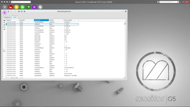Click the vertical scrollbar thumb in the list
This screenshot has height=107, width=190.
coord(125,24)
